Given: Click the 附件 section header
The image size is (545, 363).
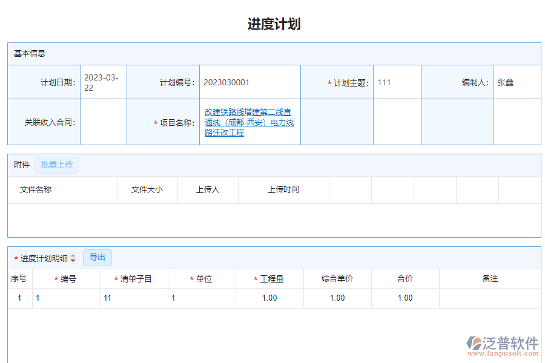Looking at the screenshot, I should tap(20, 165).
